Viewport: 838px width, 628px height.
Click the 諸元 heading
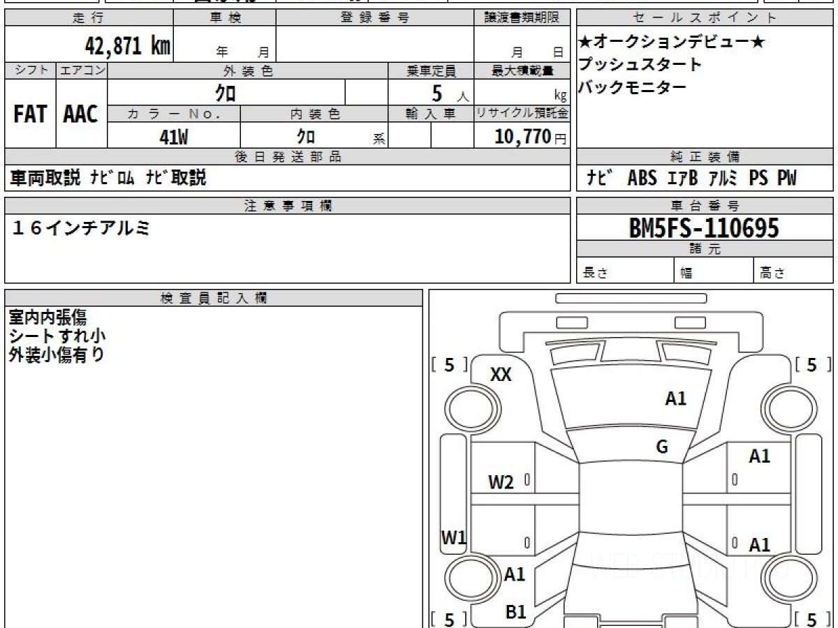point(705,249)
